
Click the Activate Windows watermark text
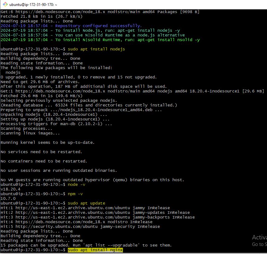(259, 237)
